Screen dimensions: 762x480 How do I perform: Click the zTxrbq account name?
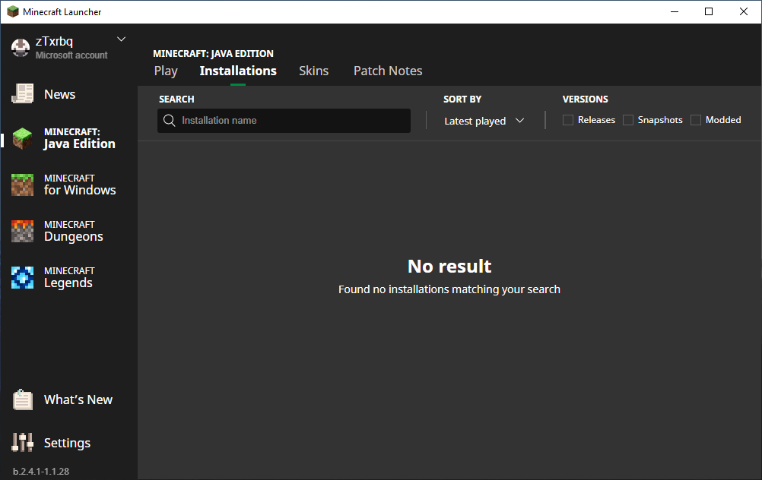(54, 41)
